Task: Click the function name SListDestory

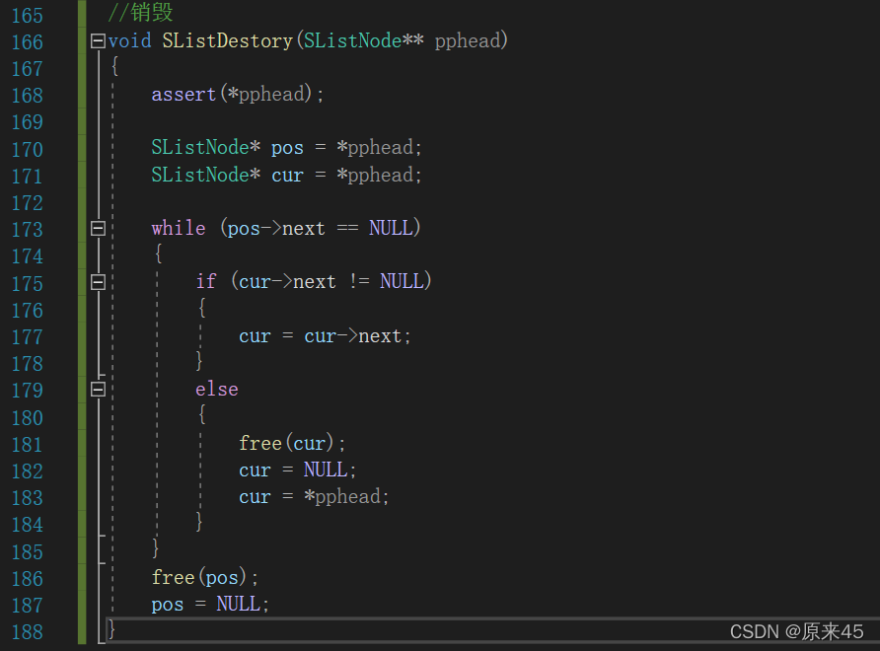Action: (227, 41)
